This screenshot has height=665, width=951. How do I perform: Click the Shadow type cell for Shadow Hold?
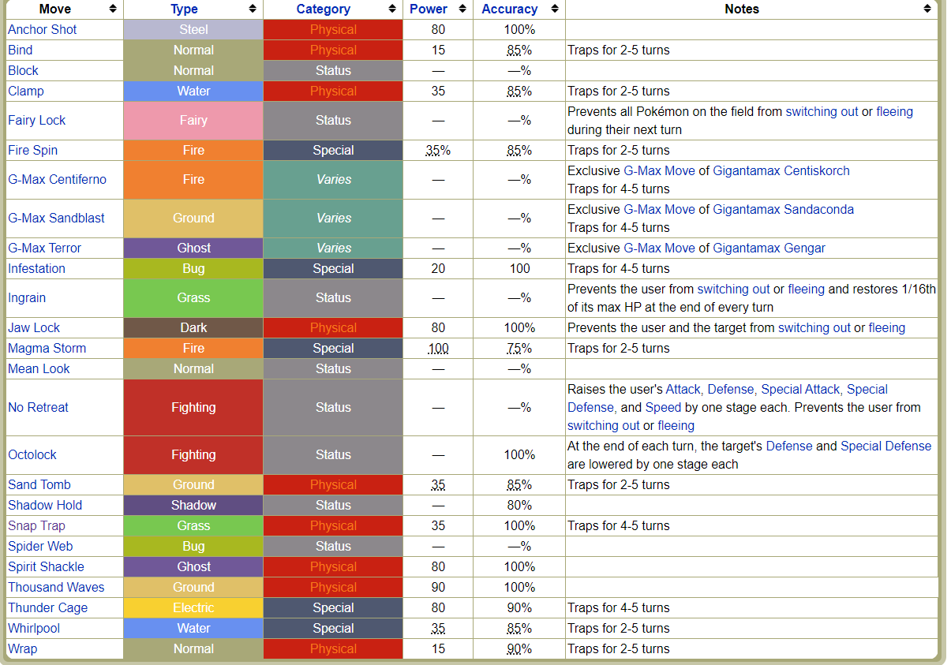click(193, 505)
